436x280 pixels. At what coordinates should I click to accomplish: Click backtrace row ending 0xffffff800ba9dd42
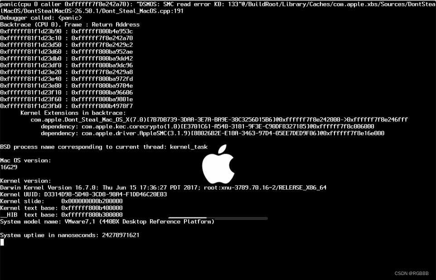point(67,58)
